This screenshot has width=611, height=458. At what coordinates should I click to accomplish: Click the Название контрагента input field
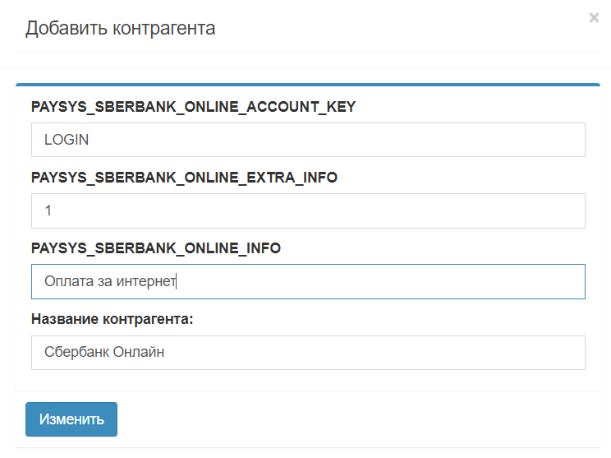coord(308,352)
